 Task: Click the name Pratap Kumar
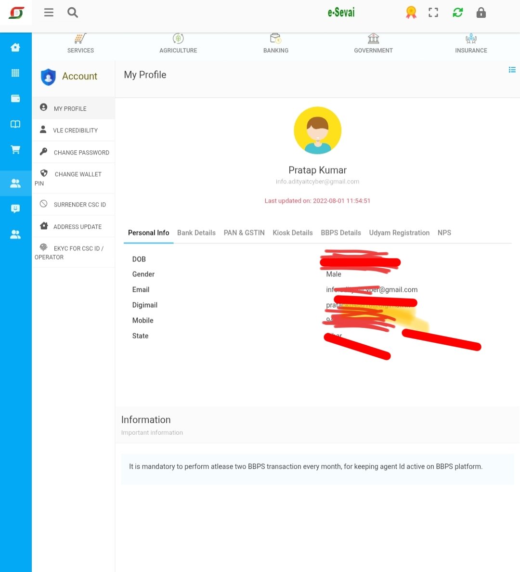point(317,170)
